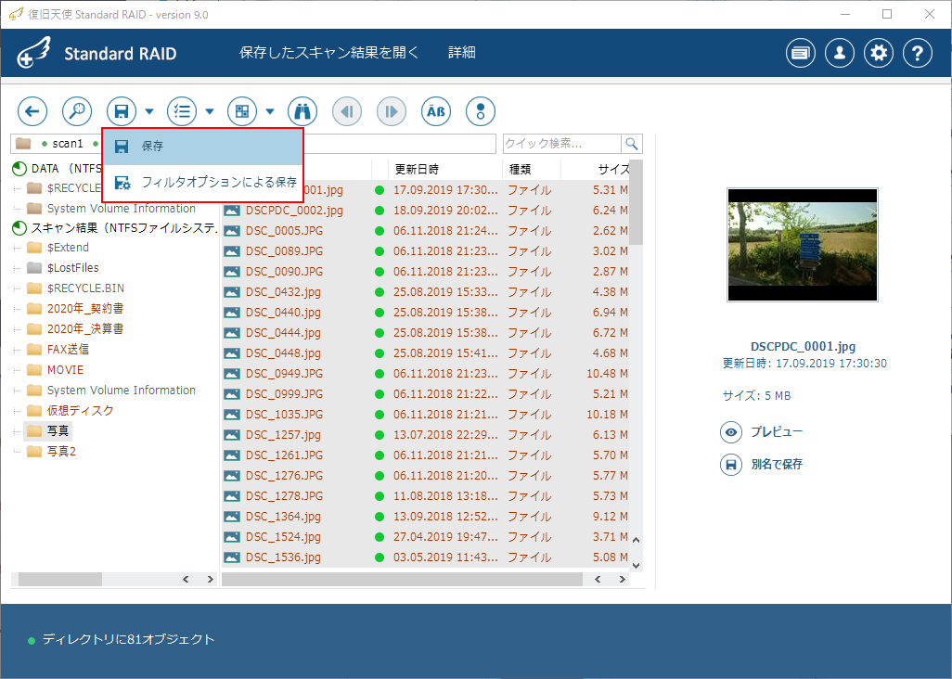Image resolution: width=952 pixels, height=679 pixels.
Task: Open dropdown arrow next to checklist icon
Action: click(210, 111)
